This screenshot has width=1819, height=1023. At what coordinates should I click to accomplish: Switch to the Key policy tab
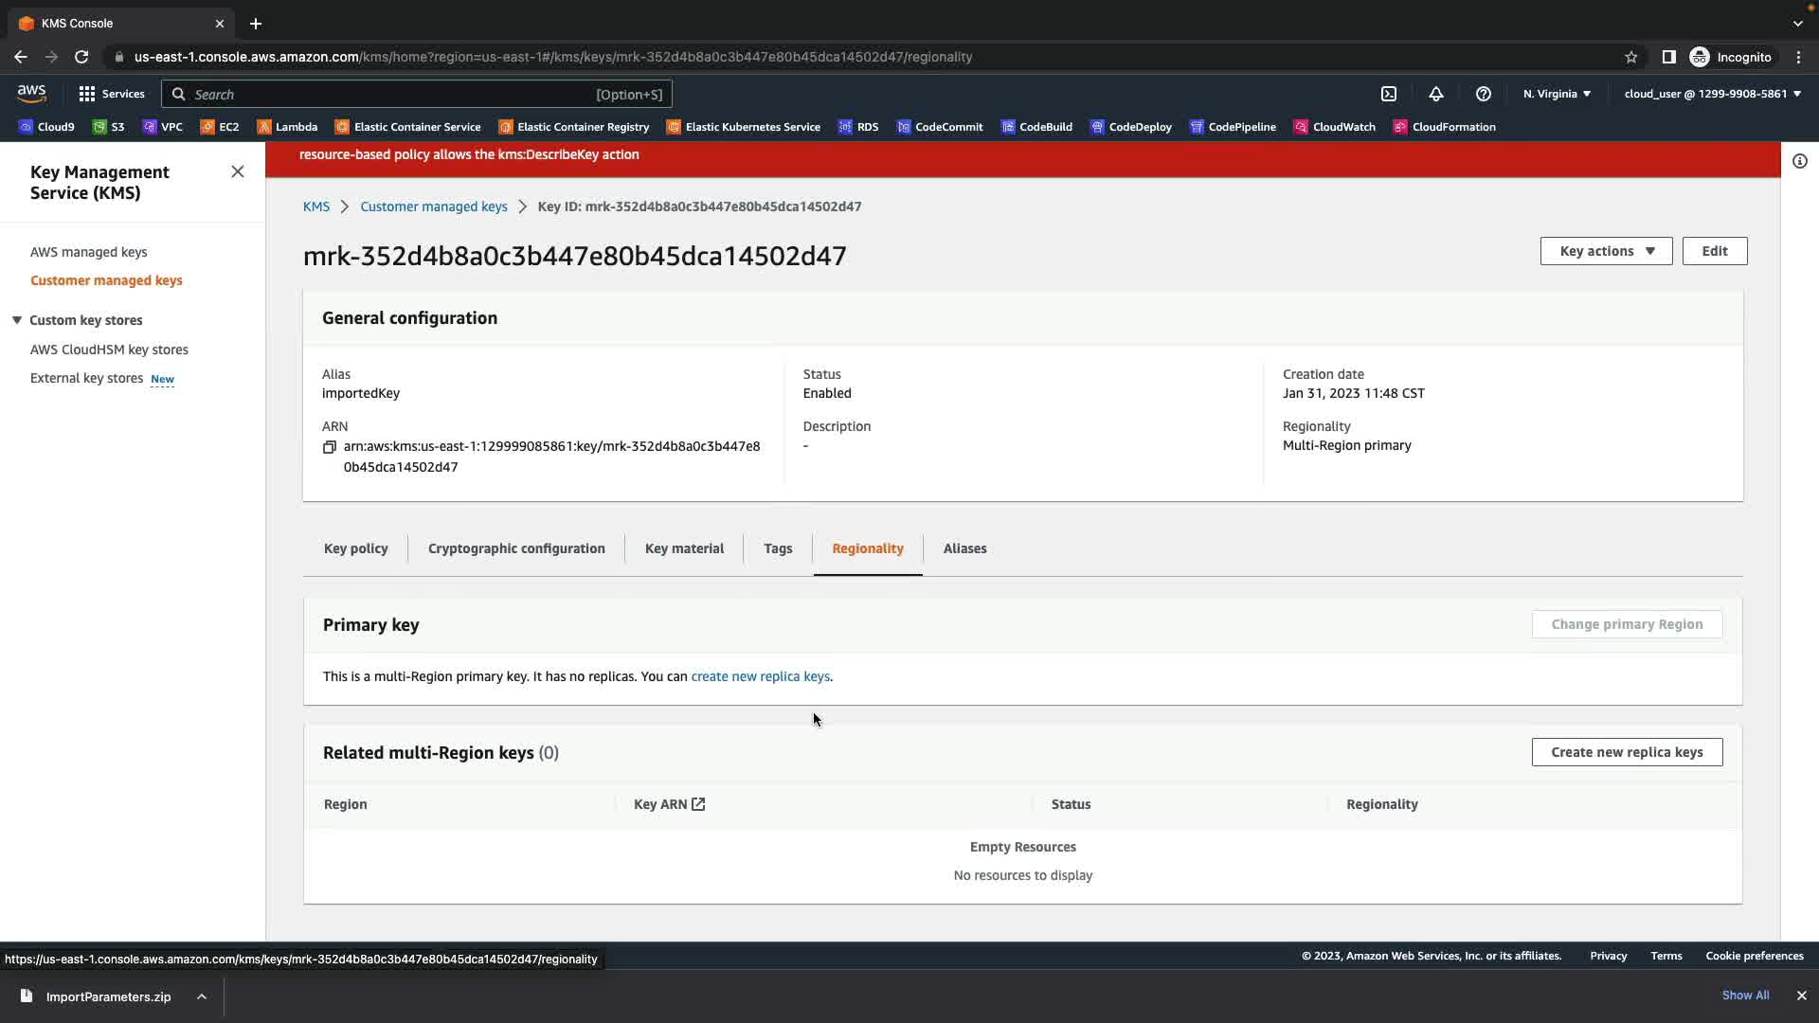coord(355,548)
